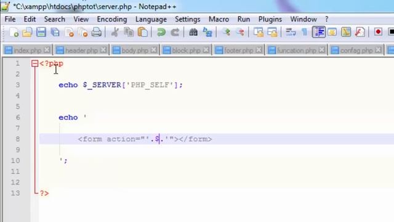Switch to the body.php tab
This screenshot has width=394, height=222.
135,51
